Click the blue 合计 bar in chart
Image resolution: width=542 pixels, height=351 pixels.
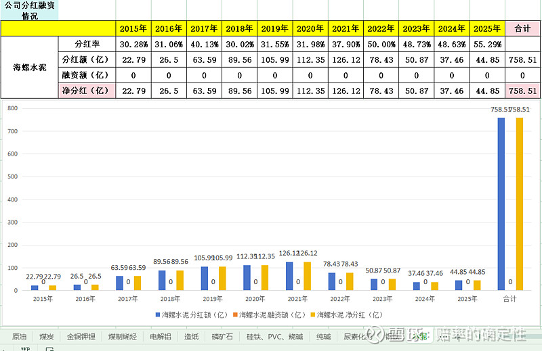click(x=501, y=204)
